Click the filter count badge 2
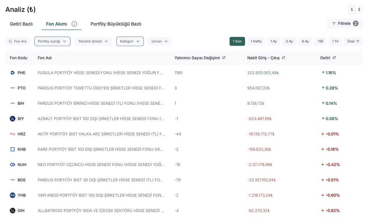This screenshot has width=368, height=222. (x=355, y=24)
